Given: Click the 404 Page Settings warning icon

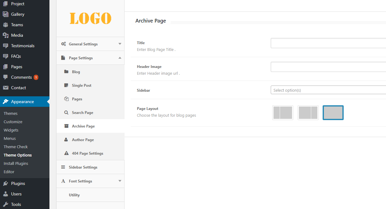Looking at the screenshot, I should pos(66,153).
